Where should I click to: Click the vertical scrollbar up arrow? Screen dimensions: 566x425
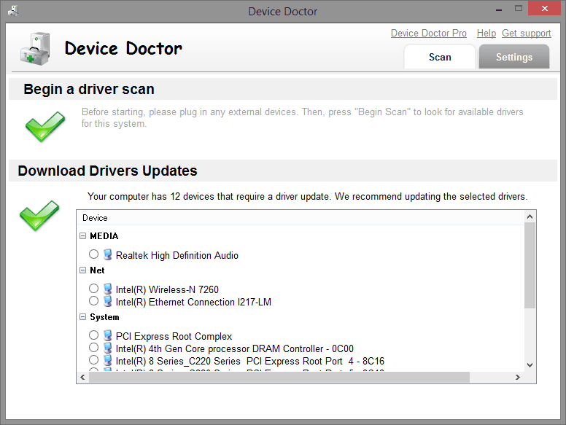coord(530,217)
